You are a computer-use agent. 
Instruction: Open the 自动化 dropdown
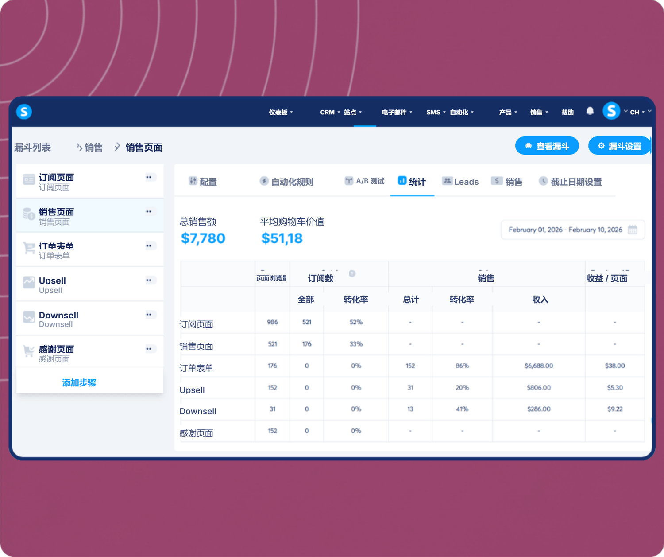[x=462, y=112]
